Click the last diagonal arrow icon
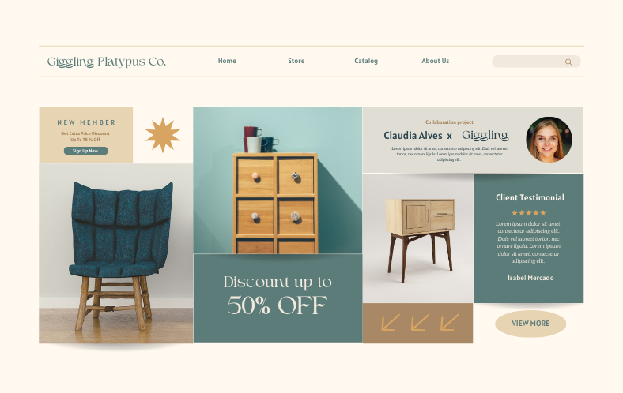 pos(449,323)
